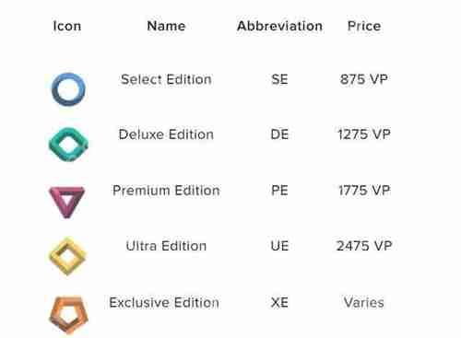Click the pink Premium Edition triangle icon

(67, 202)
